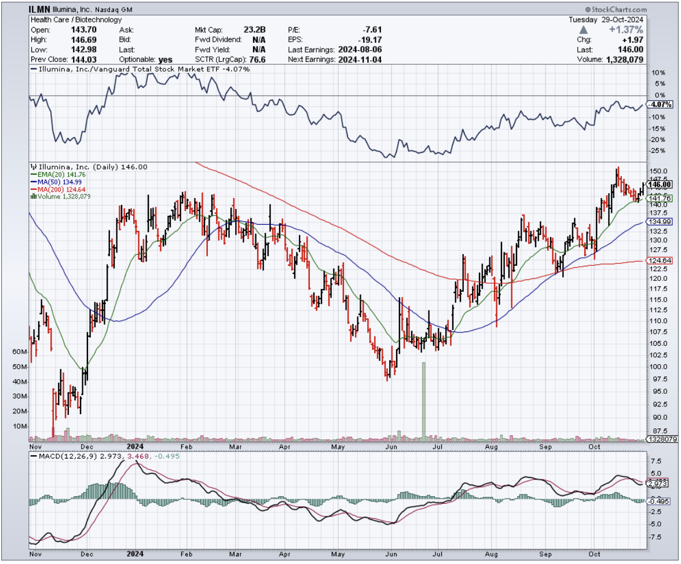The height and width of the screenshot is (564, 681).
Task: Click the Illumina/Vanguard relative strength legend marker
Action: [x=34, y=69]
